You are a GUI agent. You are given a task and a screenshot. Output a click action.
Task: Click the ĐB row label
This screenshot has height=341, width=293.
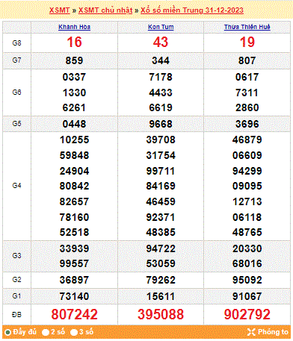(x=16, y=315)
